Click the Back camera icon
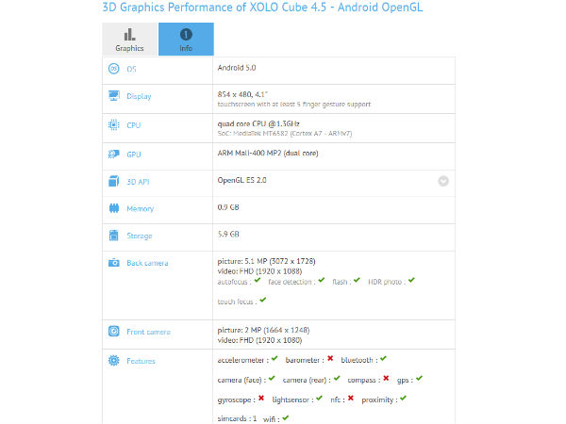This screenshot has width=566, height=424. [x=114, y=263]
